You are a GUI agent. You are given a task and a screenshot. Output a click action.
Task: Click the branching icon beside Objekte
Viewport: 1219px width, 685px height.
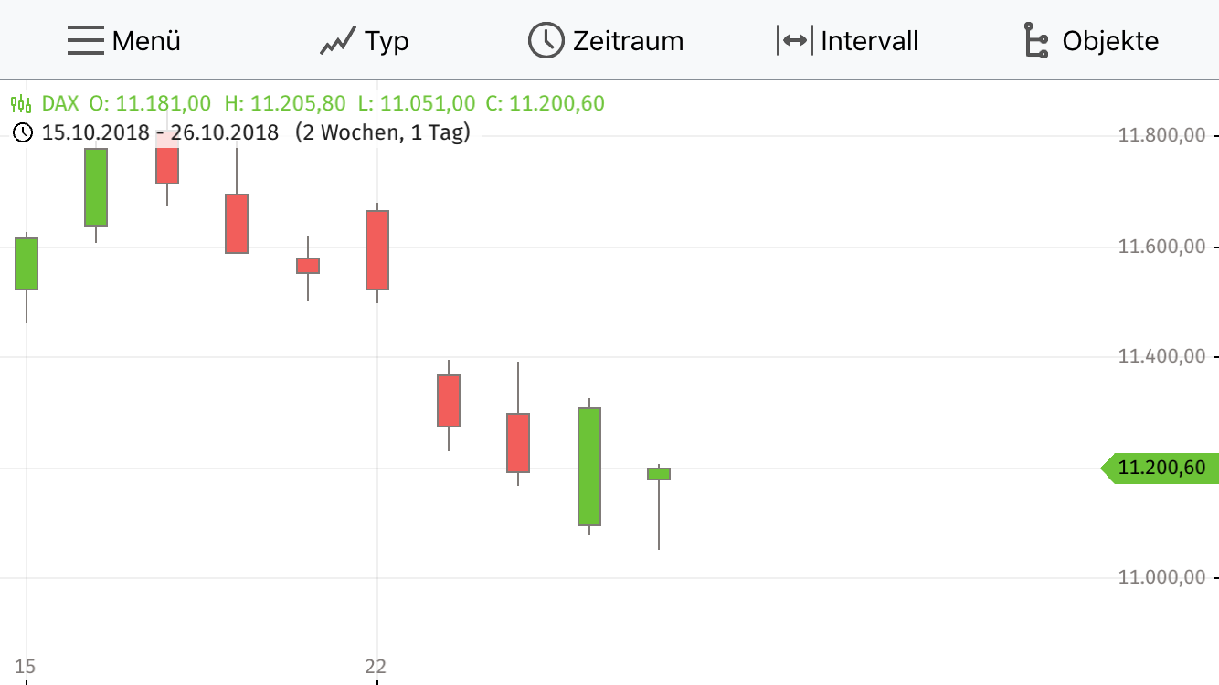[1034, 39]
